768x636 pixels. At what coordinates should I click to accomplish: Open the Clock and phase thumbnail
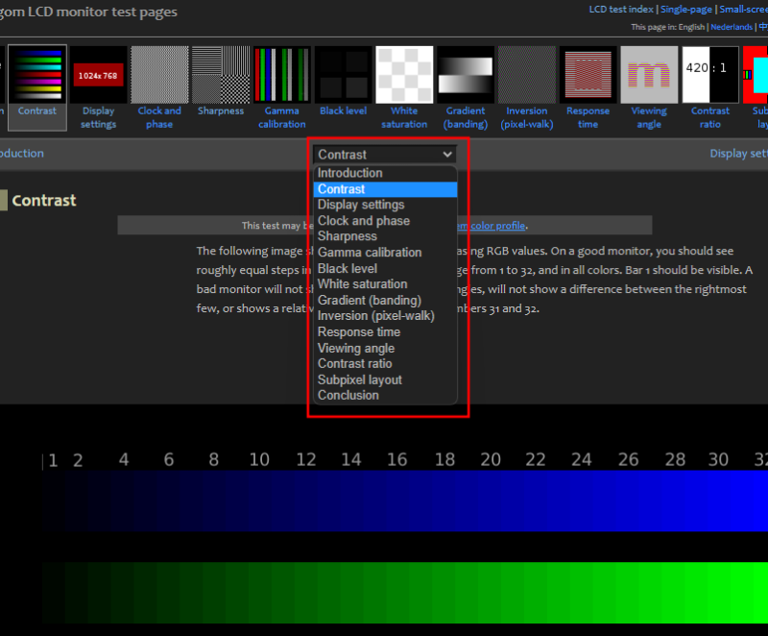pos(159,75)
